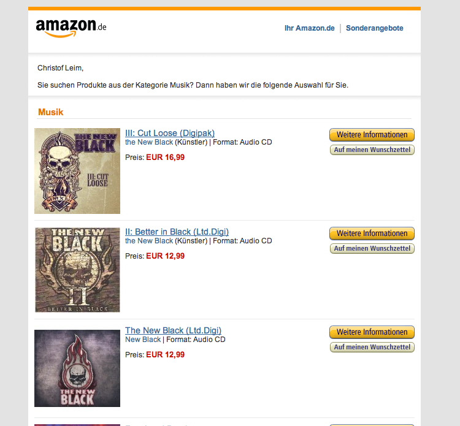The height and width of the screenshot is (426, 460).
Task: Add Better in Black to Wunschzettel
Action: tap(372, 249)
